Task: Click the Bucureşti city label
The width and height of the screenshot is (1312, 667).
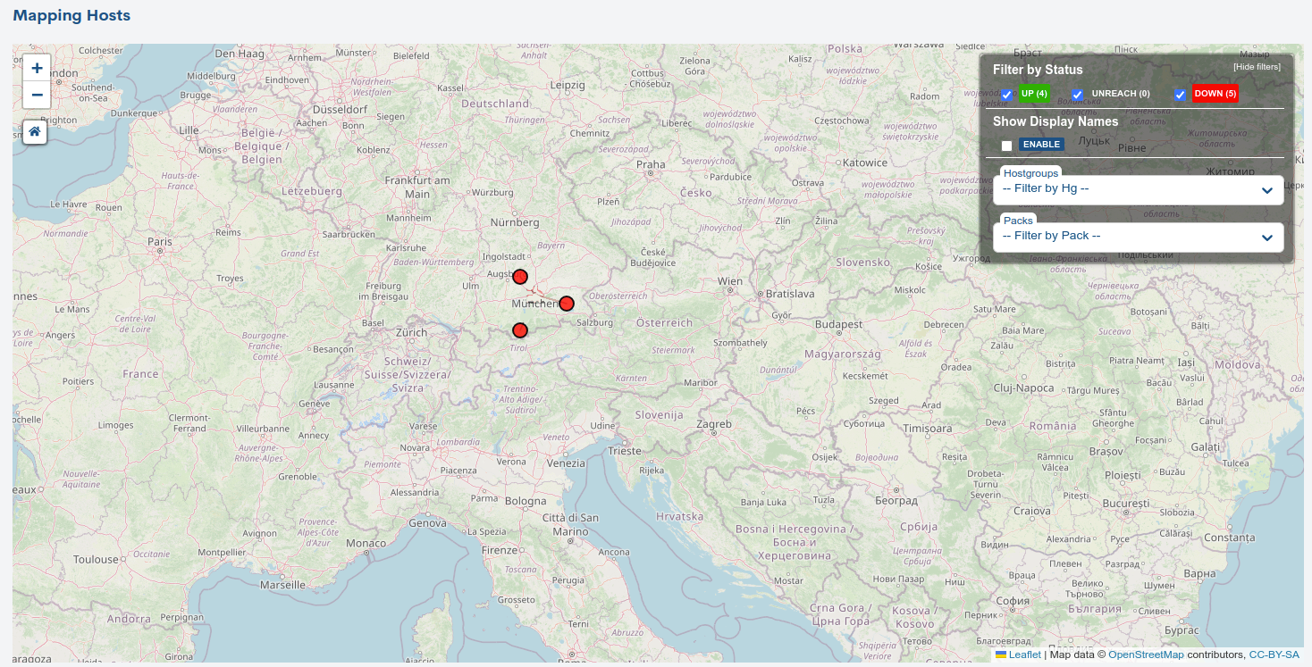Action: (x=1125, y=504)
